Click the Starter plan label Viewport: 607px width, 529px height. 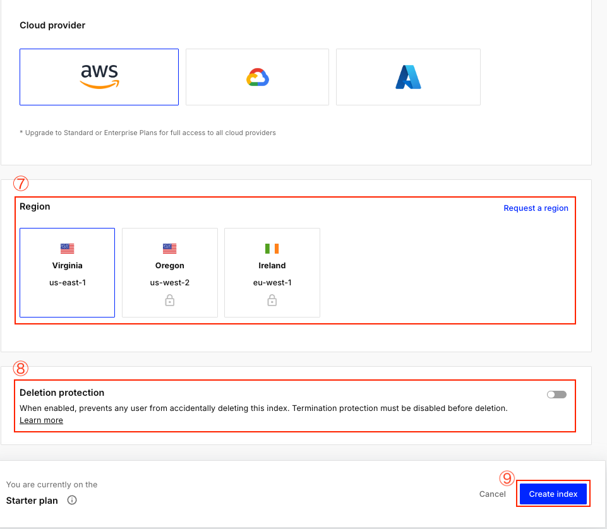[x=32, y=501]
